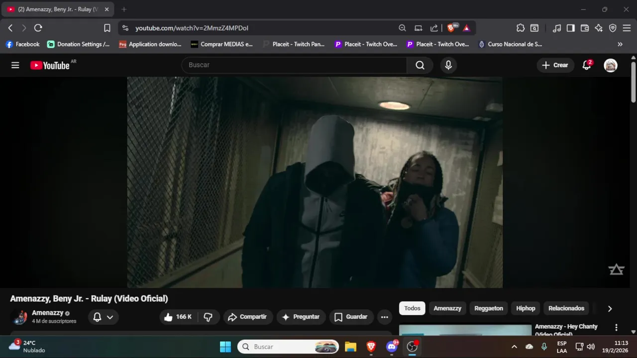Open the YouTube hamburger guide menu
The image size is (637, 358).
click(15, 65)
